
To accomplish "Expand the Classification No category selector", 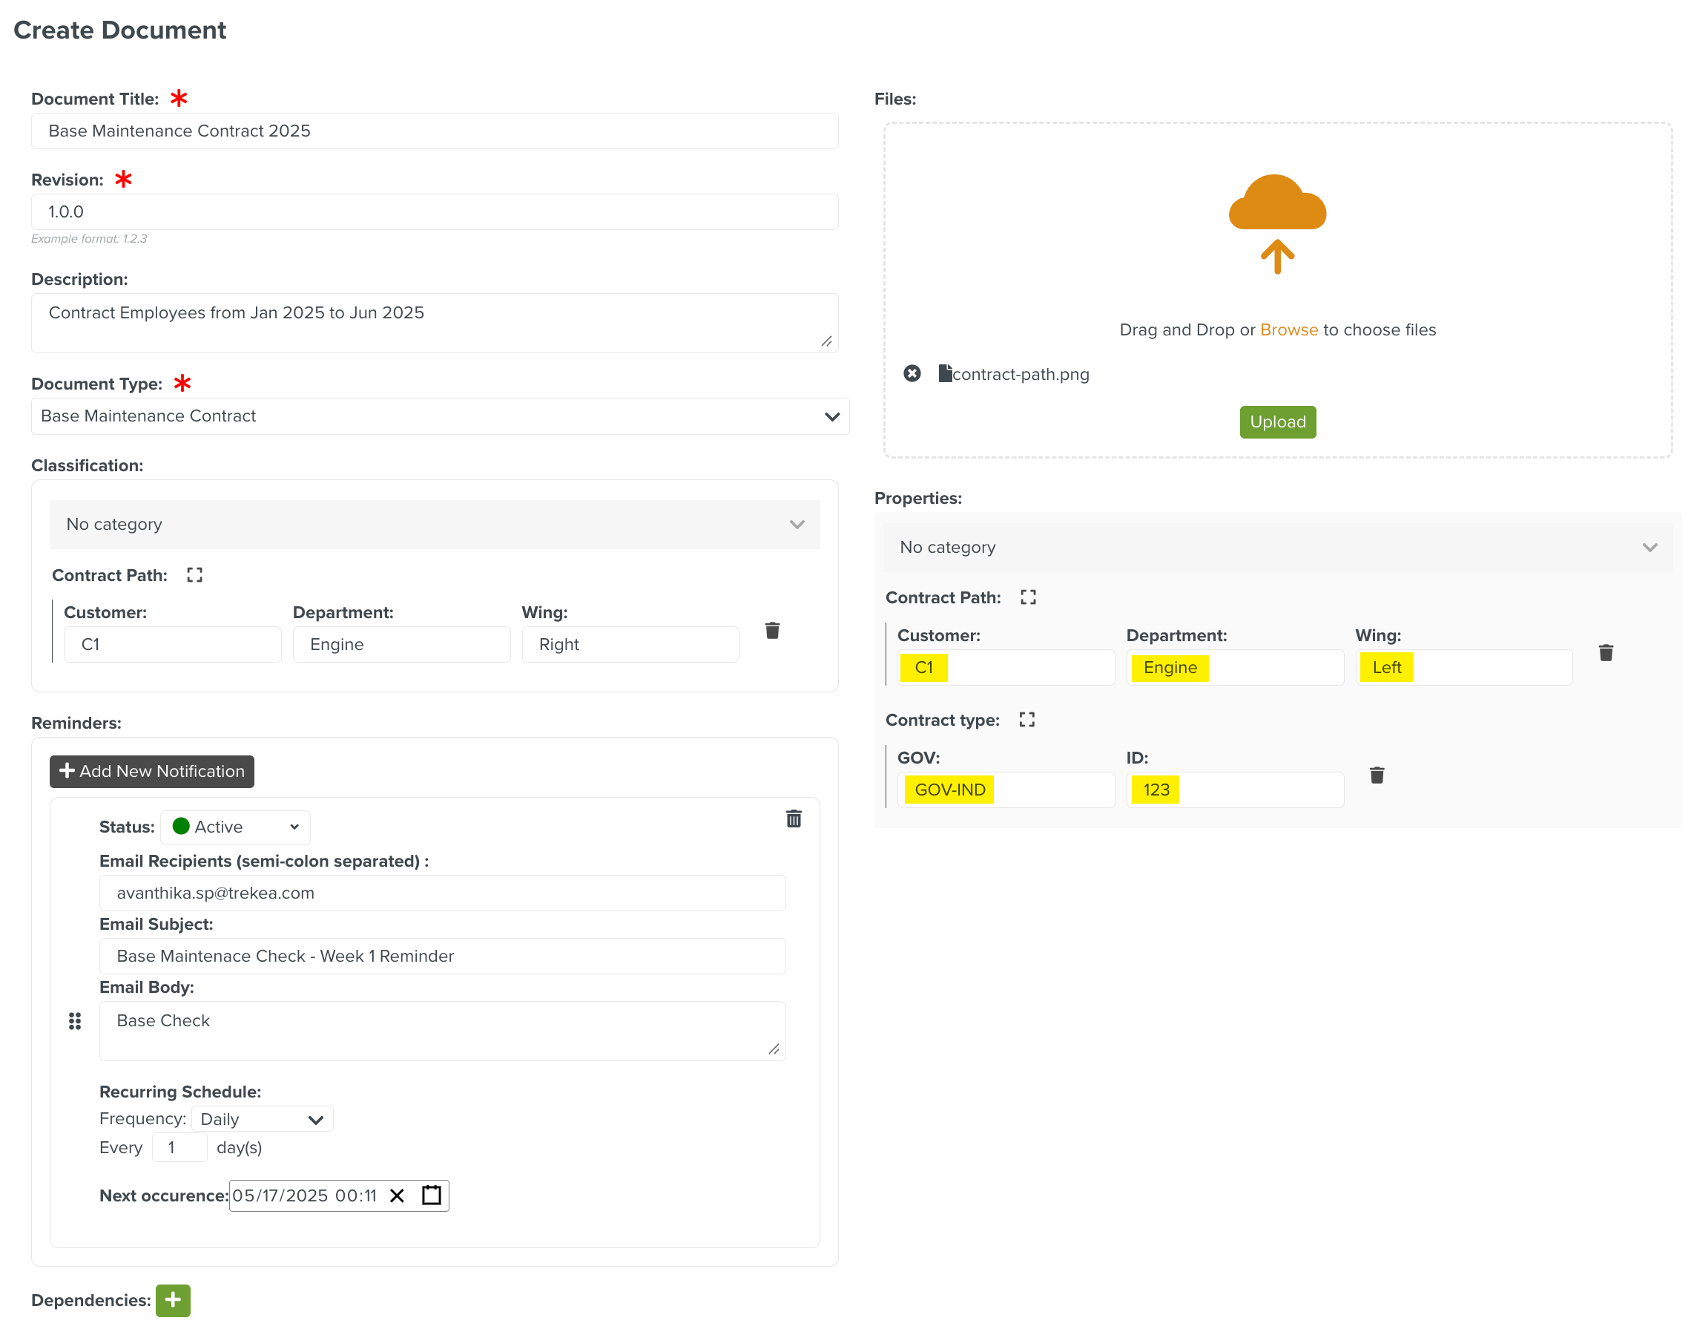I will coord(434,524).
